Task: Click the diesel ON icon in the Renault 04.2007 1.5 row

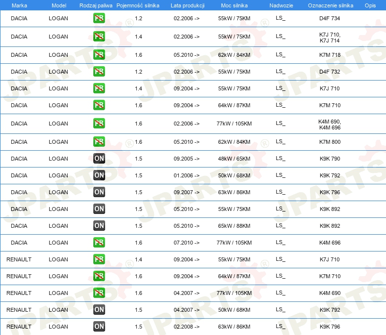Action: tap(99, 310)
